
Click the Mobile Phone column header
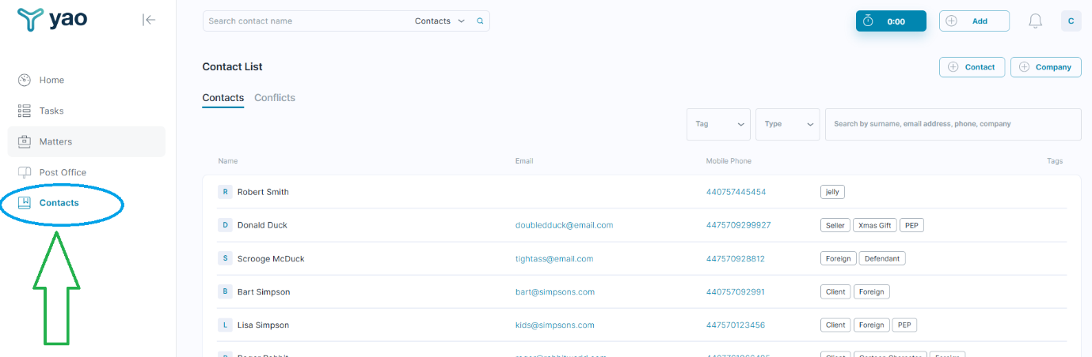pyautogui.click(x=729, y=161)
